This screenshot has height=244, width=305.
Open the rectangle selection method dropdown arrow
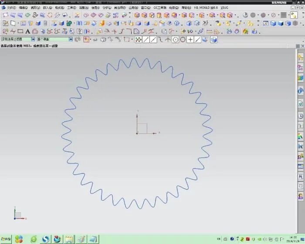point(132,40)
